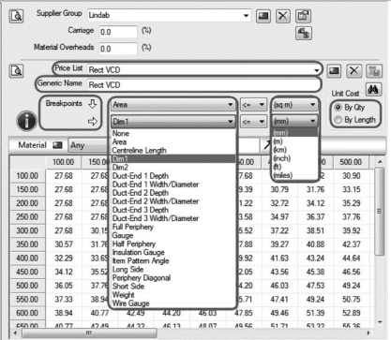The height and width of the screenshot is (340, 391).
Task: Expand the Area breakpoint dropdown
Action: coord(173,105)
